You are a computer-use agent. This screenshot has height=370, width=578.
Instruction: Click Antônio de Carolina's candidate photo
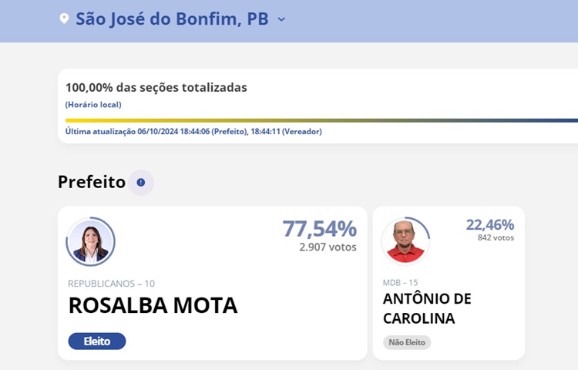pos(405,240)
